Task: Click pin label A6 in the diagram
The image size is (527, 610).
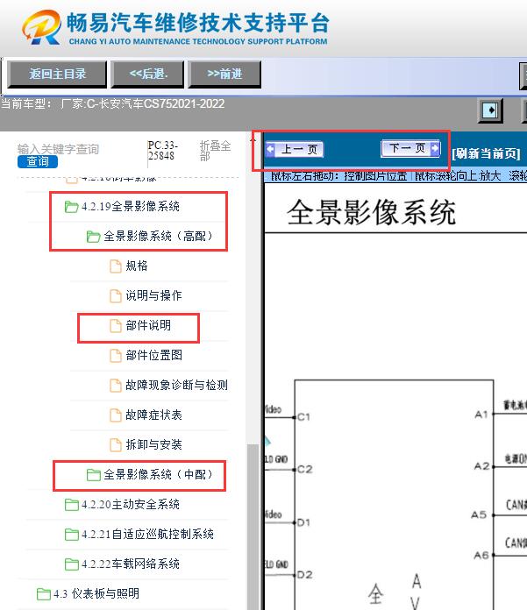Action: (x=481, y=555)
